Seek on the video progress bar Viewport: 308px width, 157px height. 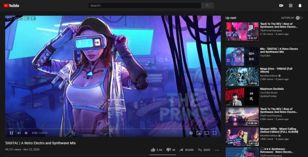(x=113, y=129)
